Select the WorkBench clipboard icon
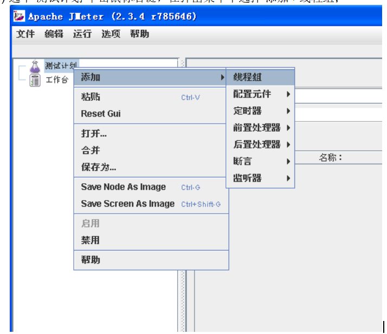This screenshot has width=387, height=334. [35, 80]
